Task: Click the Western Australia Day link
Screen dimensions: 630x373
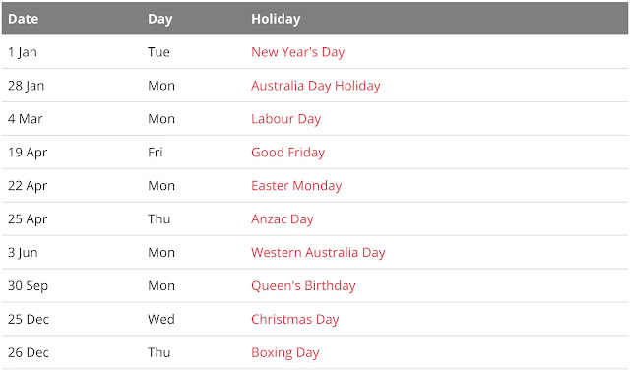Action: click(x=318, y=252)
